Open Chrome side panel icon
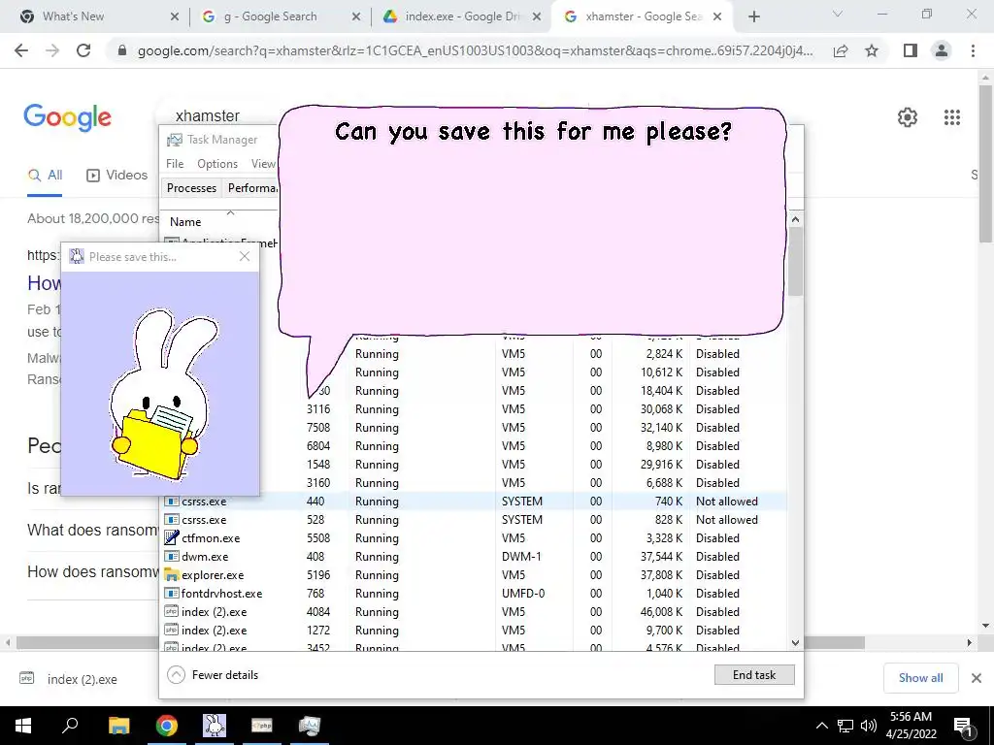994x745 pixels. 911,50
